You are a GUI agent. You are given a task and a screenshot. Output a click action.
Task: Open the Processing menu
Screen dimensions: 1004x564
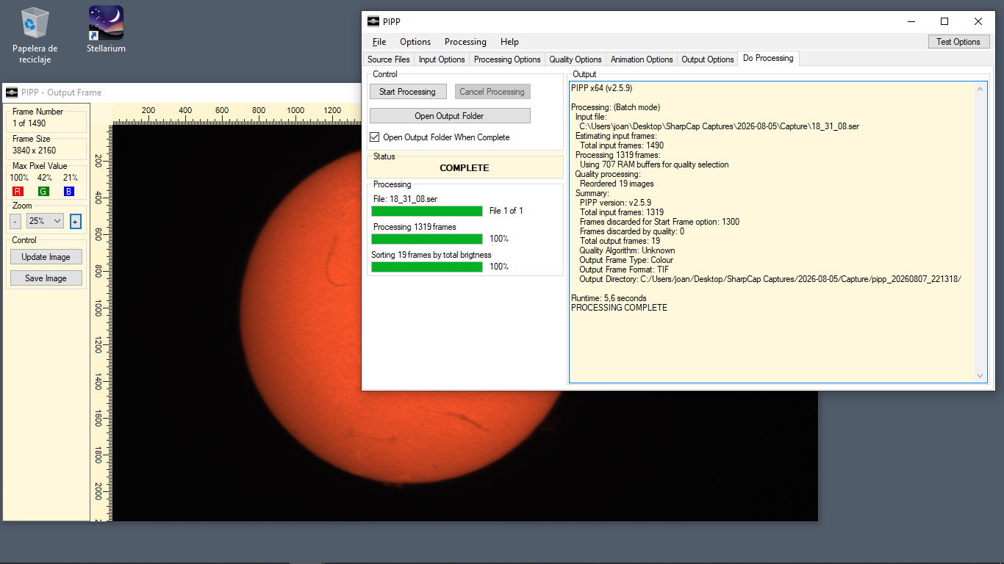click(465, 42)
